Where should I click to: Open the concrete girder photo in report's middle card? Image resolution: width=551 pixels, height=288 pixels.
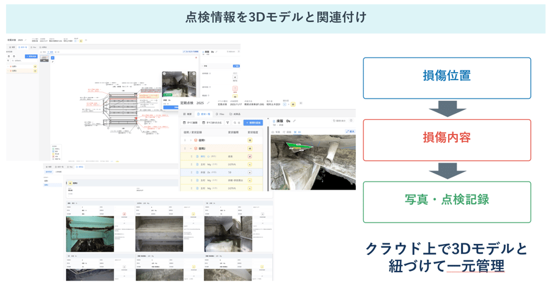point(159,234)
